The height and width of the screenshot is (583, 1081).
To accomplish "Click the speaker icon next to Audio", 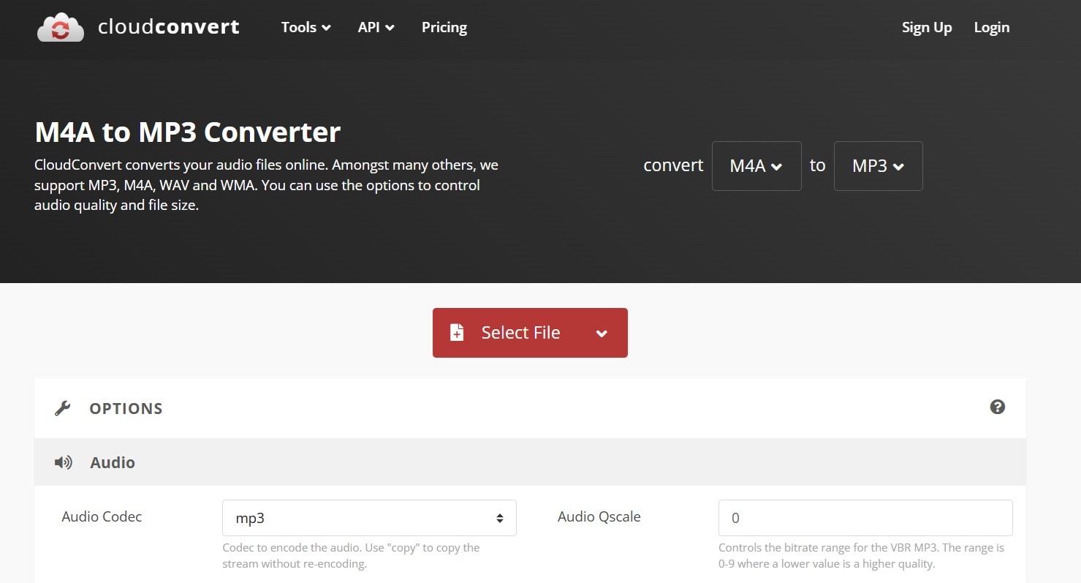I will coord(64,462).
